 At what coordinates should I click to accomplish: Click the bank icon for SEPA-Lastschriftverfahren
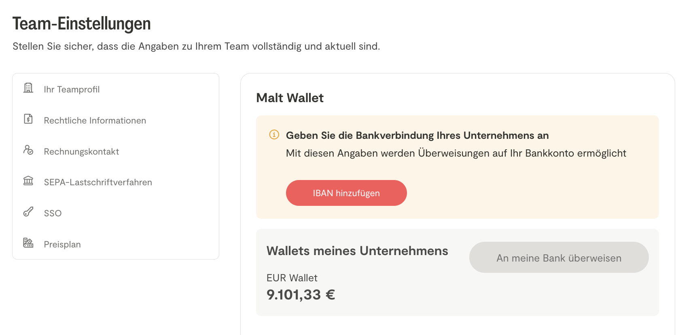28,181
